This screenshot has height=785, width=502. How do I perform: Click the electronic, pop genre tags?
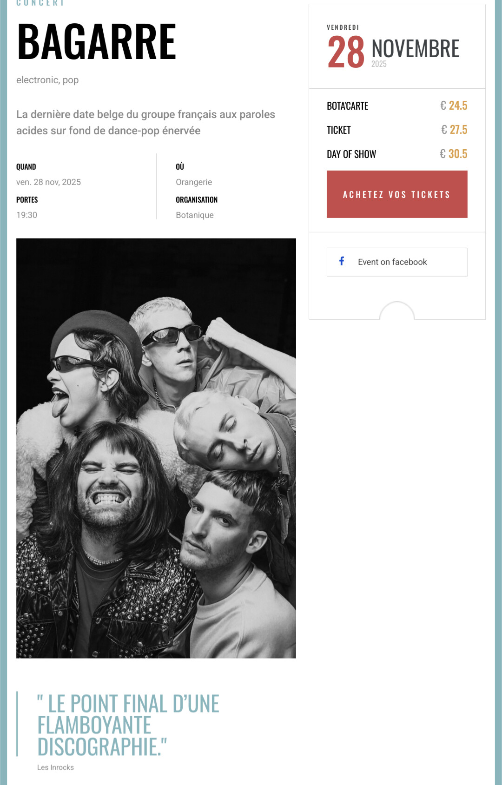47,80
